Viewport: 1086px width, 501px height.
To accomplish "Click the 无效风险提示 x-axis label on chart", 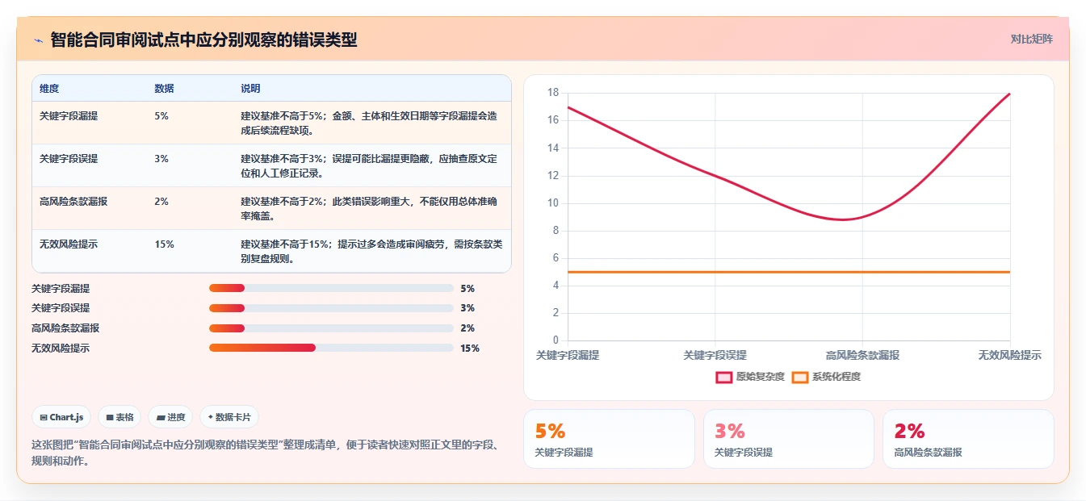I will [x=1009, y=355].
